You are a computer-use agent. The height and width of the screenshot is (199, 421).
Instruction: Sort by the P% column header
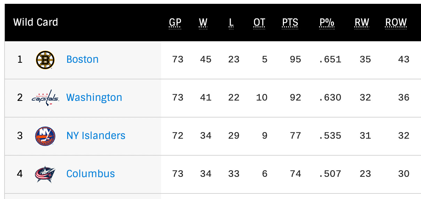point(327,23)
